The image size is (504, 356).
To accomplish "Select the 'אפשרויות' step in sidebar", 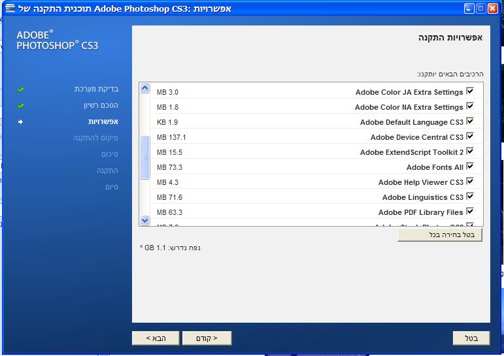I will click(x=103, y=121).
